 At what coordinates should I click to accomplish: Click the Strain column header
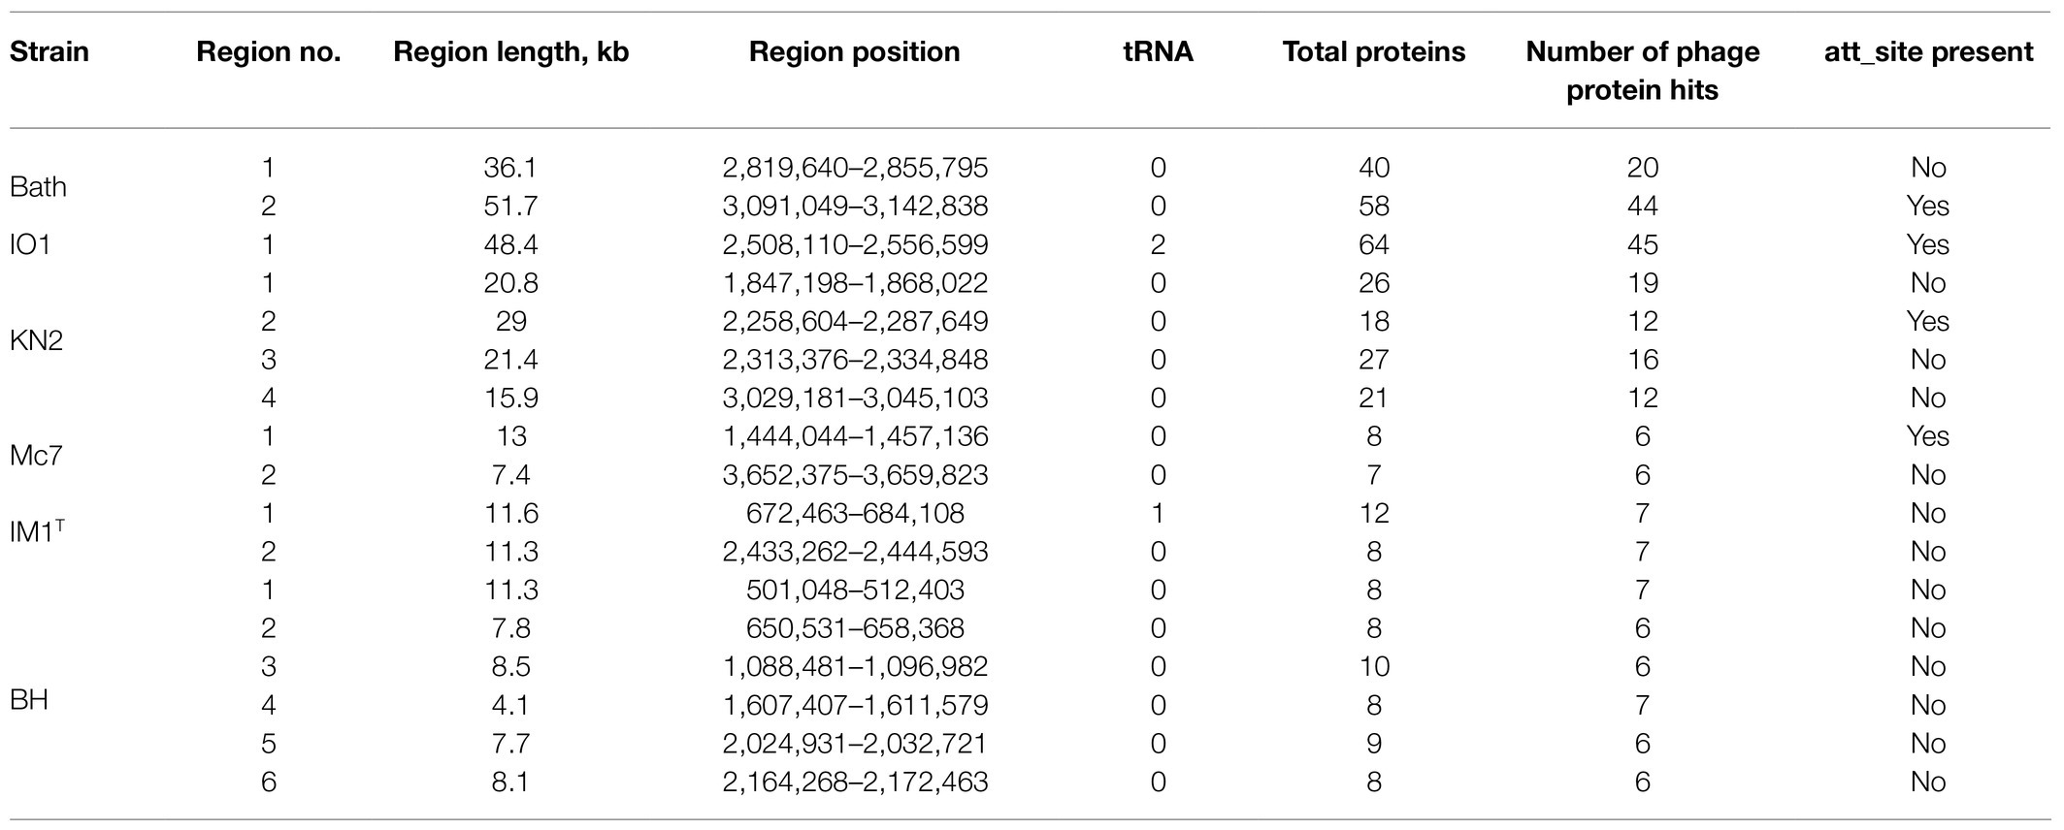[x=49, y=51]
